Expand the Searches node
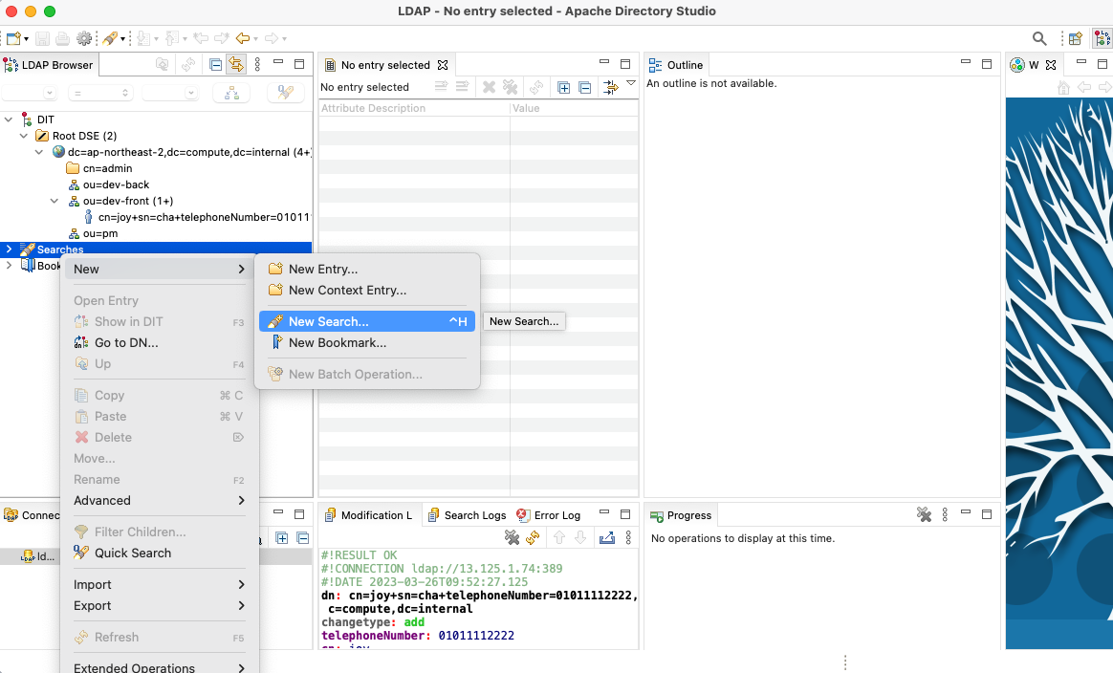This screenshot has width=1113, height=673. [x=9, y=250]
